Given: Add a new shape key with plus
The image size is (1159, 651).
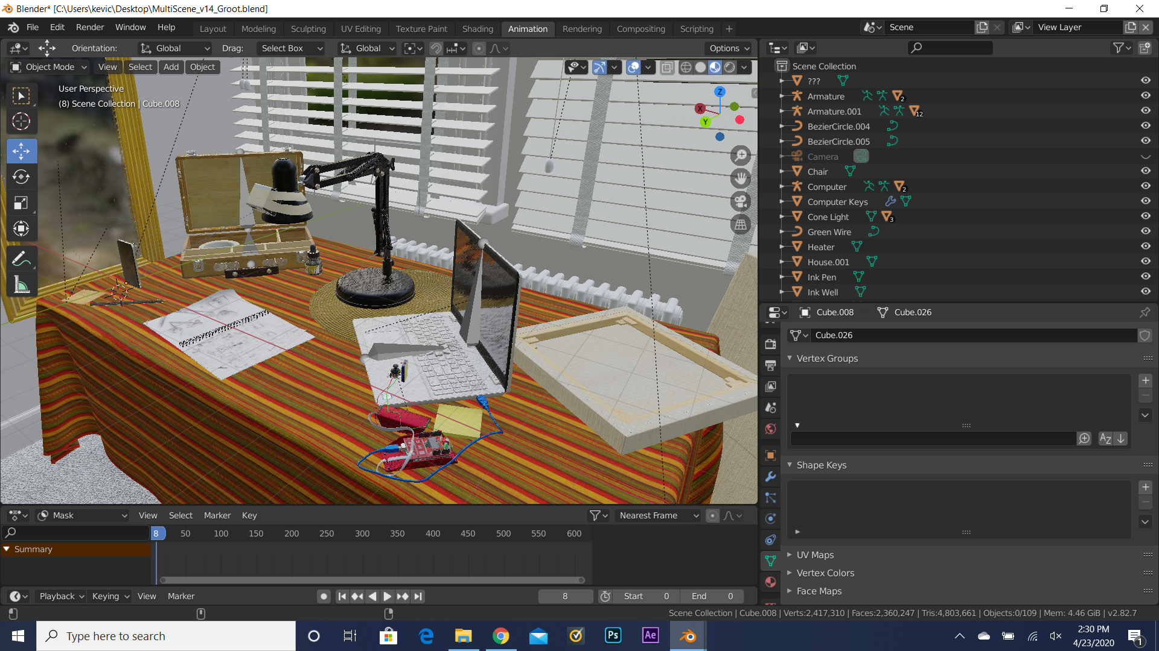Looking at the screenshot, I should [1146, 487].
